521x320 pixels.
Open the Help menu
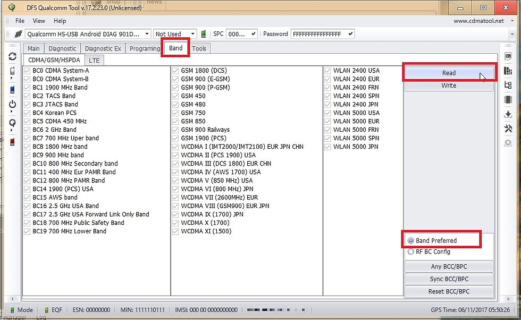[60, 21]
